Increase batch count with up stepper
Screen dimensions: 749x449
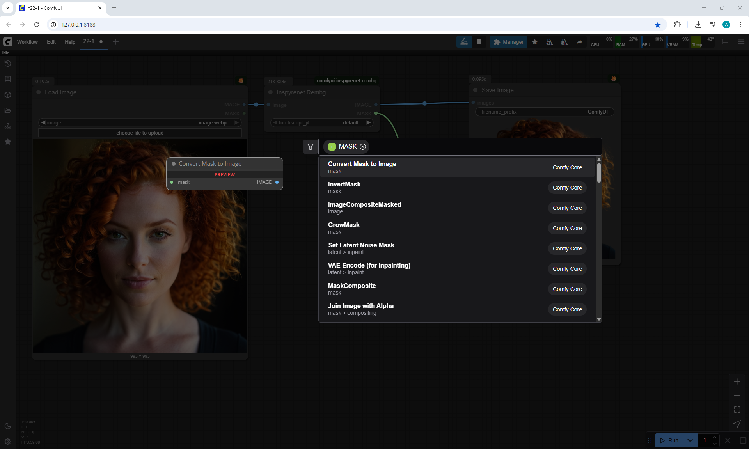click(x=714, y=437)
